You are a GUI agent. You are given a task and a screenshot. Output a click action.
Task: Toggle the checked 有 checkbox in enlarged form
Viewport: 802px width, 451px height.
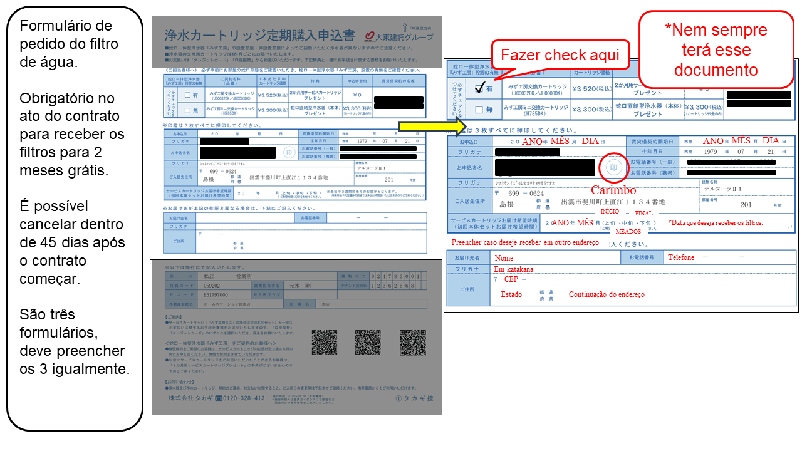pos(479,89)
